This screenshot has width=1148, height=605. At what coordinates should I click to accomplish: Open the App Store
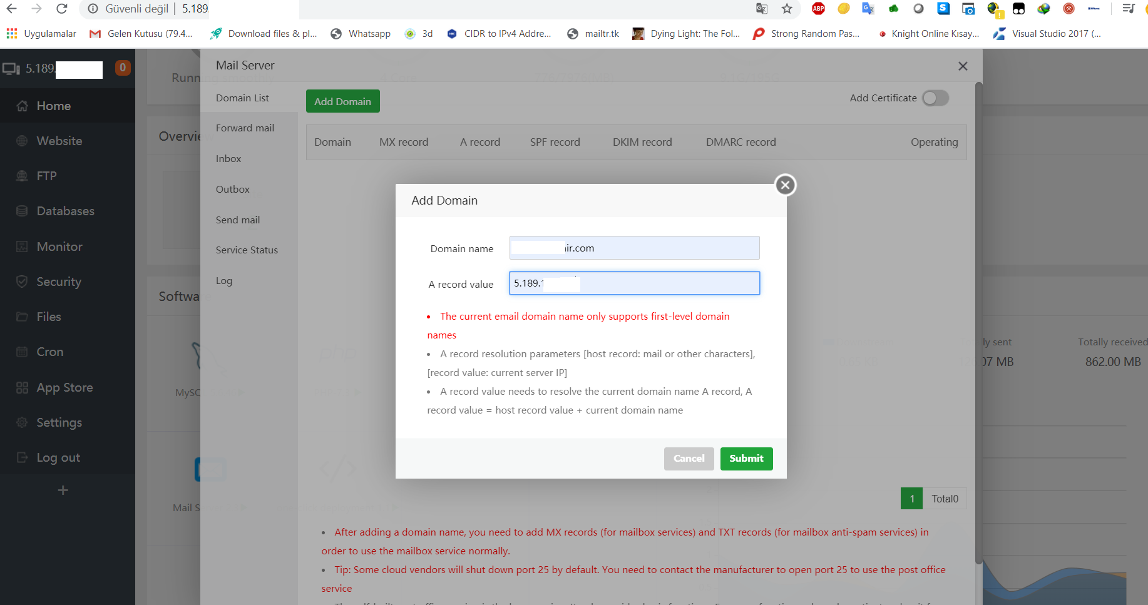(x=64, y=387)
